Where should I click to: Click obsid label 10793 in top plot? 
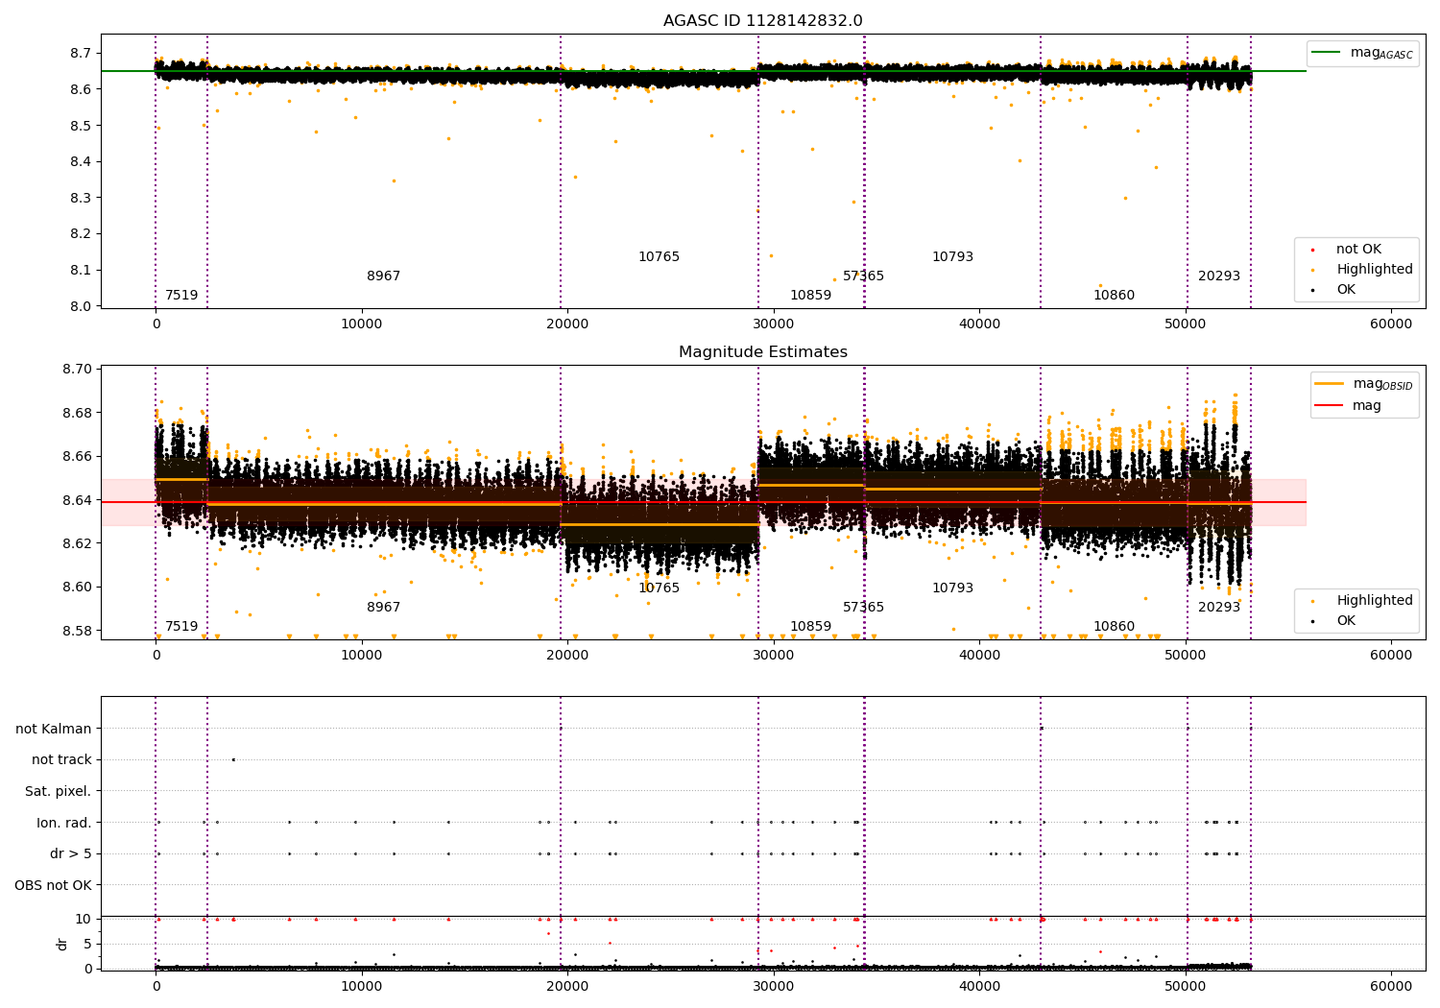click(x=952, y=257)
